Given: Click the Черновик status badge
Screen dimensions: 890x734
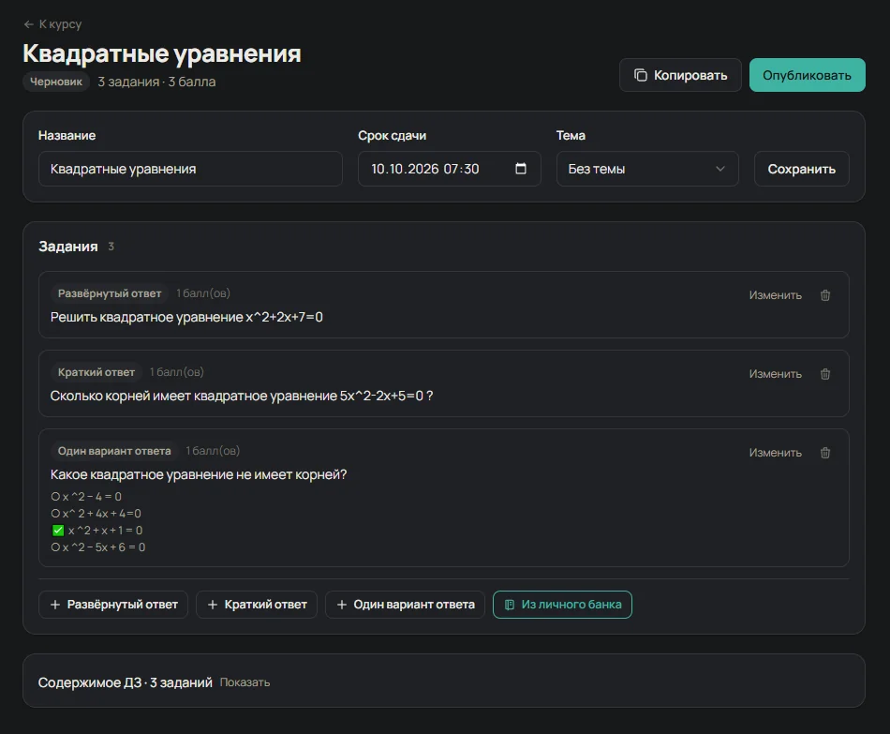Looking at the screenshot, I should [x=55, y=82].
